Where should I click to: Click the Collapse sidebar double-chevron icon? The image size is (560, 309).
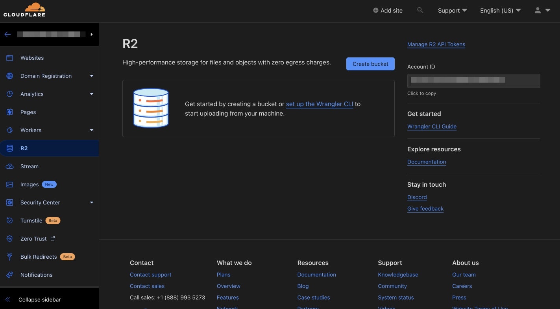[x=8, y=300]
